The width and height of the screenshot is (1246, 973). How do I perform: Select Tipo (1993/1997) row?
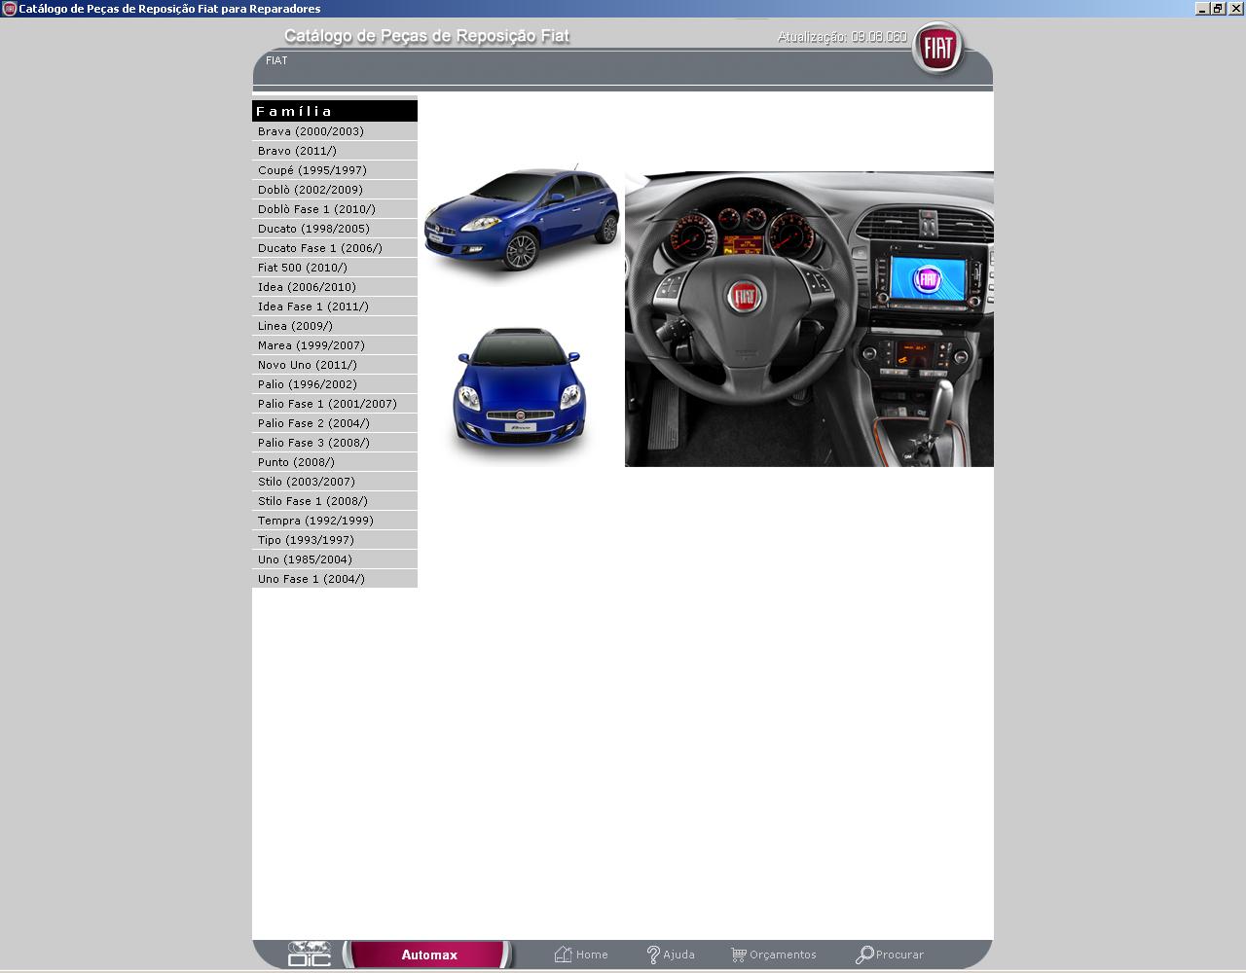tap(335, 540)
